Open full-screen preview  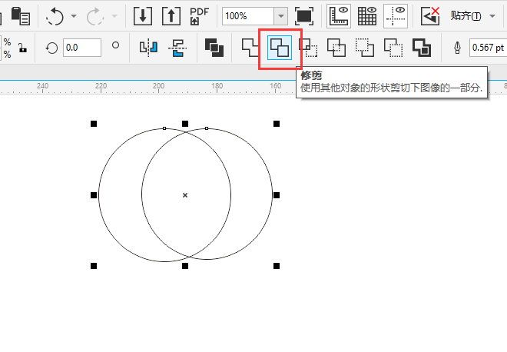[x=304, y=16]
